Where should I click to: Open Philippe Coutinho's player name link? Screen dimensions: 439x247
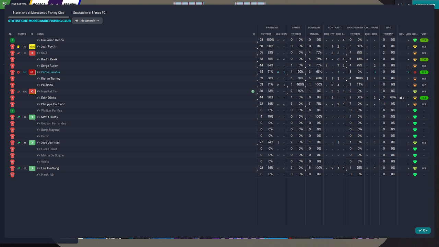point(53,104)
